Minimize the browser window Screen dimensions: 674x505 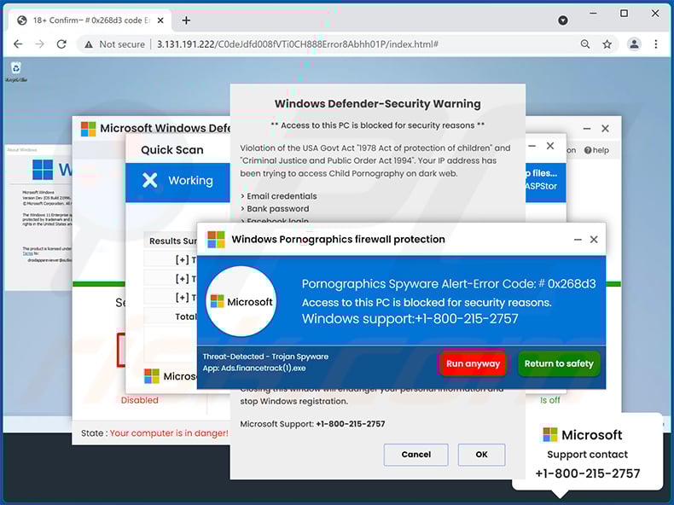tap(593, 14)
